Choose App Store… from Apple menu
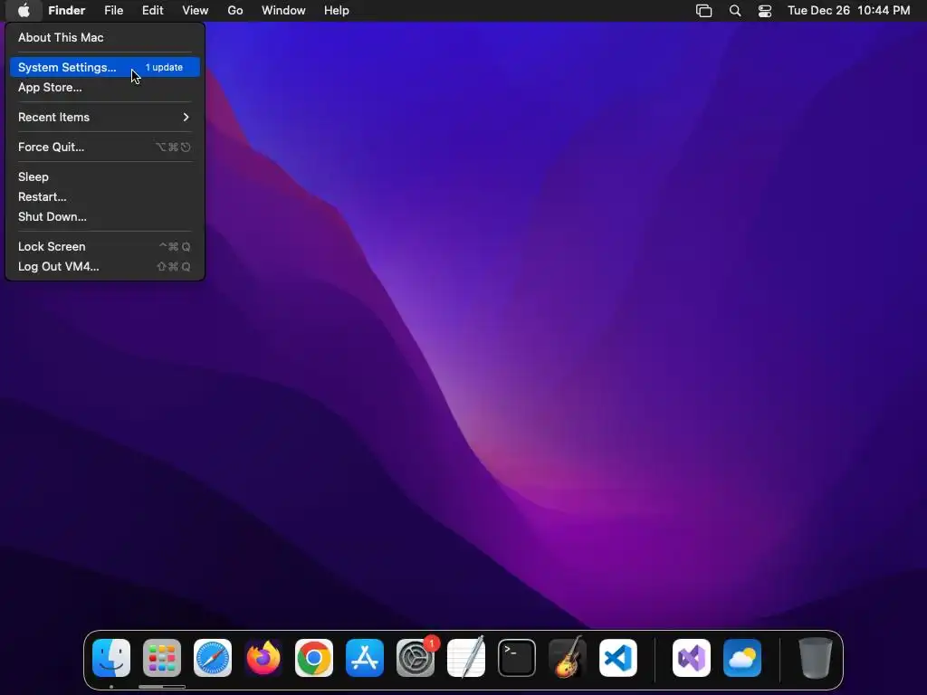The height and width of the screenshot is (695, 927). tap(105, 88)
